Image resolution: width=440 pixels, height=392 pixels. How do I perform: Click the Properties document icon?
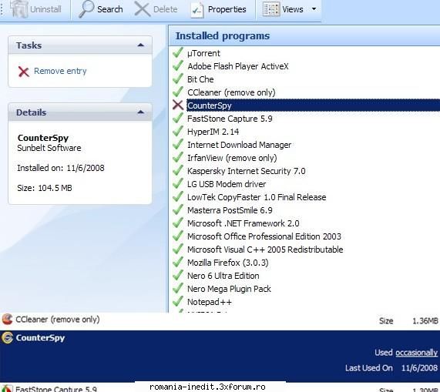tap(197, 10)
